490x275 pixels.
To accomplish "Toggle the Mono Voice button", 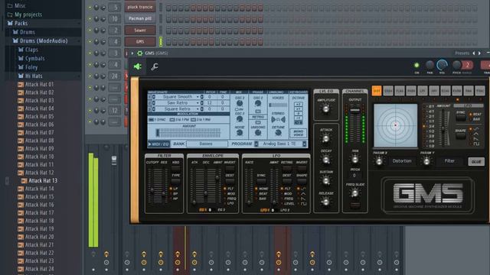I will (x=298, y=133).
